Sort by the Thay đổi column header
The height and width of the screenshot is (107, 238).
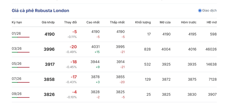click(x=70, y=22)
